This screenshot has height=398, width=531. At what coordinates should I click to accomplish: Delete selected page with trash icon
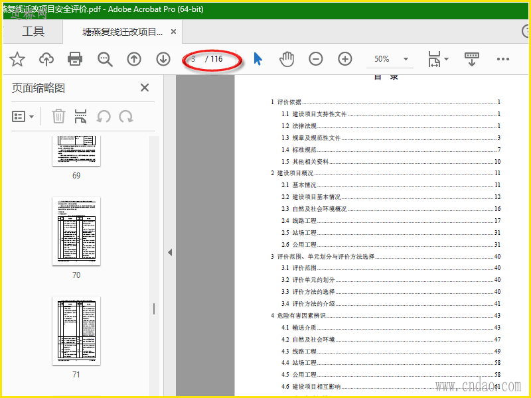pyautogui.click(x=58, y=117)
